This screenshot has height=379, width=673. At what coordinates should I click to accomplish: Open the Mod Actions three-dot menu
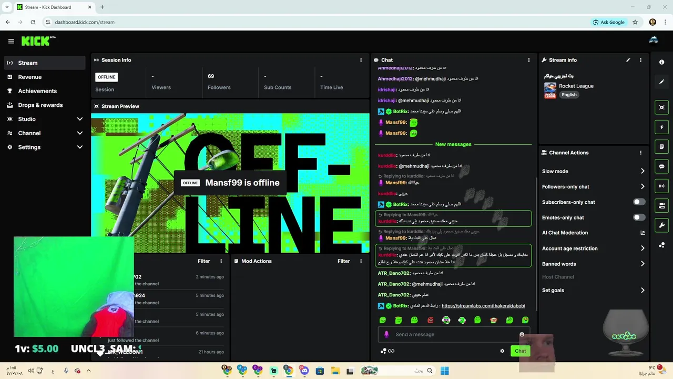point(361,261)
